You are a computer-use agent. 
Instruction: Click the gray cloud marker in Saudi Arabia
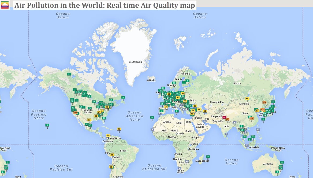tap(204, 121)
